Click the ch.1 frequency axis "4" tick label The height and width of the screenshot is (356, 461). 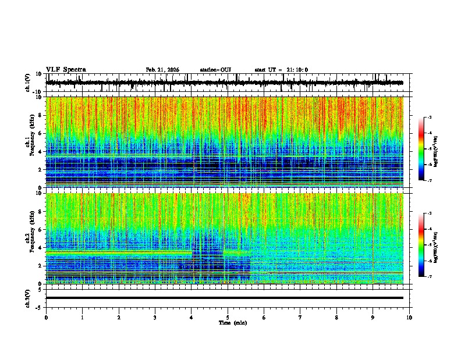point(40,152)
